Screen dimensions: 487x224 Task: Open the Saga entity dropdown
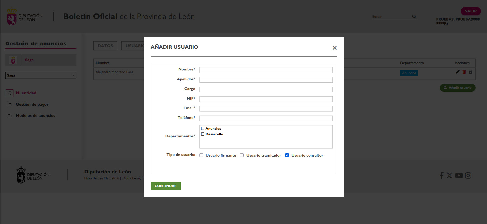(x=41, y=75)
